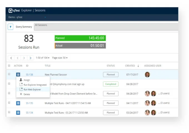Select Run Web Explorer menu entry
This screenshot has width=189, height=133.
click(33, 89)
